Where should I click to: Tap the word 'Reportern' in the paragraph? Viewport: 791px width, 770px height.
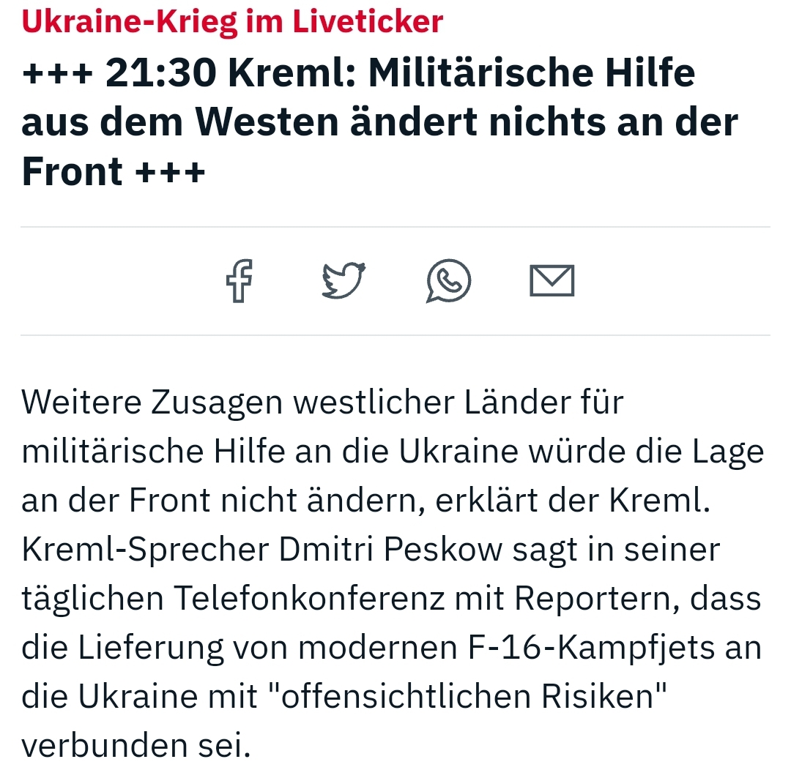pyautogui.click(x=593, y=598)
